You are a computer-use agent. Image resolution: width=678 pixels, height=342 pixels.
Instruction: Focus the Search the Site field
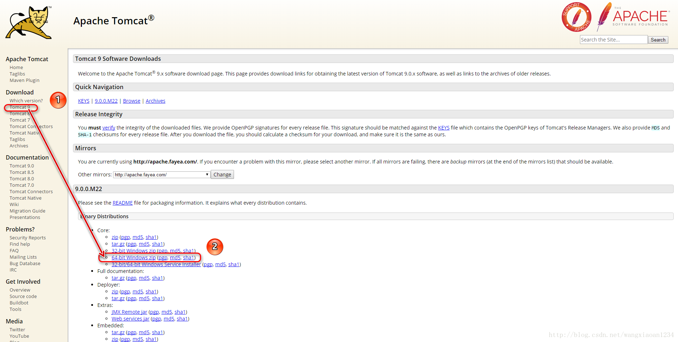(x=614, y=40)
